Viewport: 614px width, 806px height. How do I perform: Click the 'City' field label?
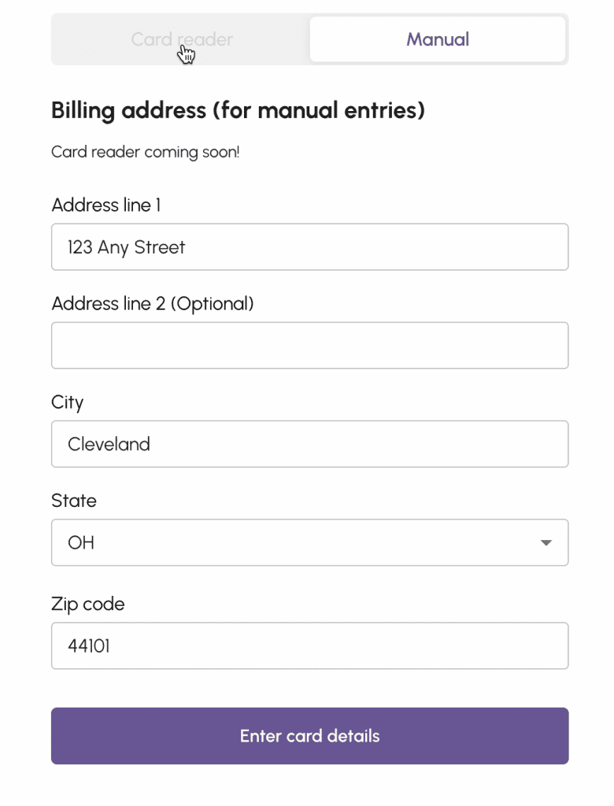pos(68,402)
